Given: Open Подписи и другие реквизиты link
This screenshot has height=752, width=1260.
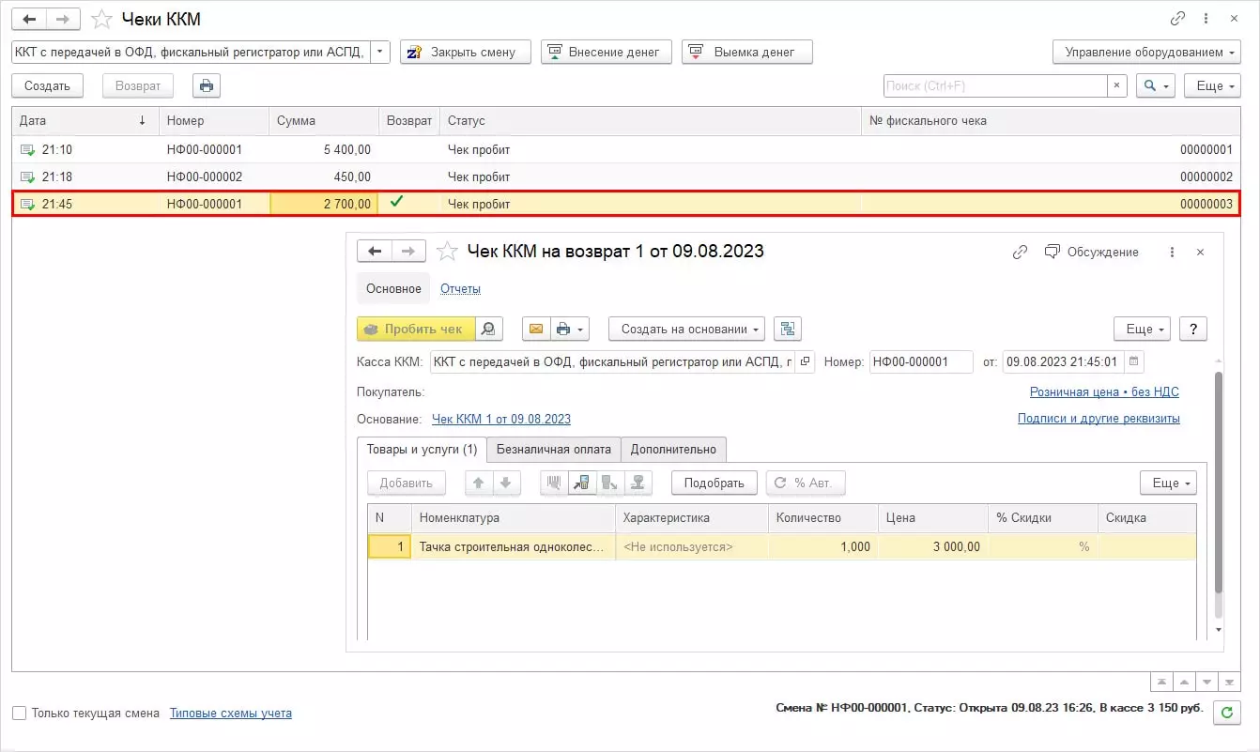Looking at the screenshot, I should click(x=1099, y=418).
